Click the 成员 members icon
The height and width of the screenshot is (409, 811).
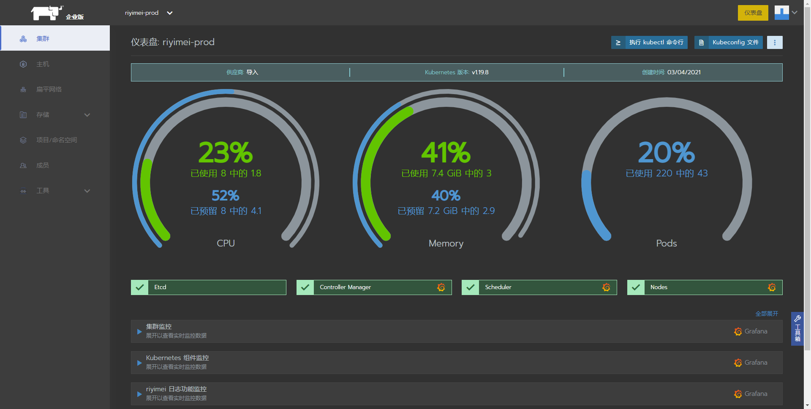[23, 165]
